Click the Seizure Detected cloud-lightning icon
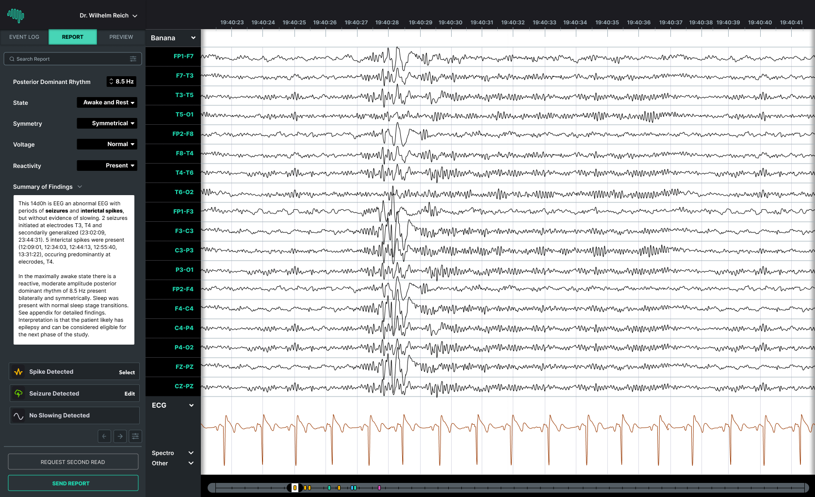This screenshot has width=815, height=497. (18, 394)
